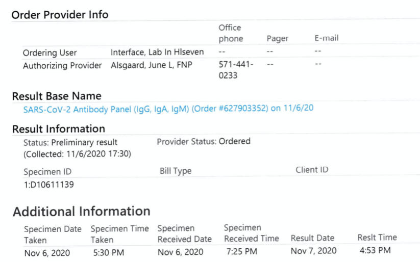Select the Specimen ID value 1:D10611139
The width and height of the screenshot is (420, 262).
[x=49, y=185]
